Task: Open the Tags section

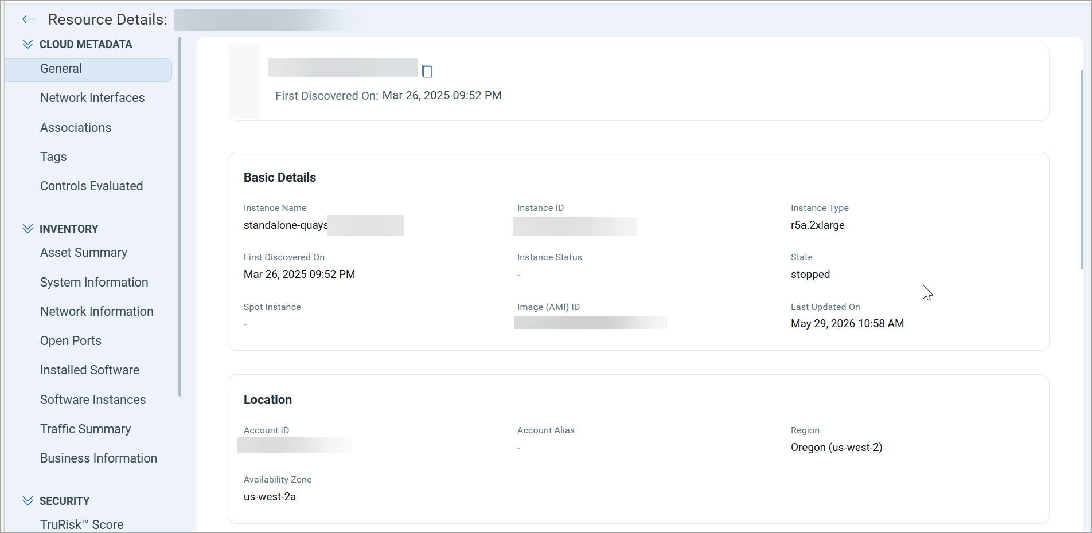Action: click(x=53, y=157)
